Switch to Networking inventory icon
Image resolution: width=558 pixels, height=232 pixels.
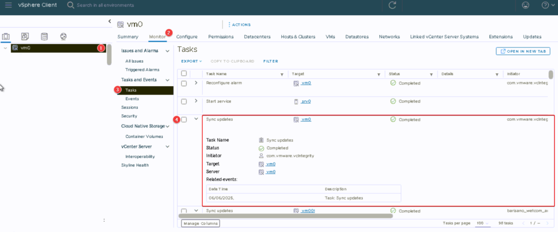(63, 36)
